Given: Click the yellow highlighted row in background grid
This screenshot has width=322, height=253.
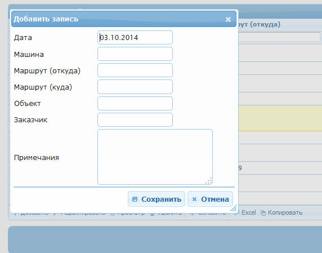Looking at the screenshot, I should [280, 118].
